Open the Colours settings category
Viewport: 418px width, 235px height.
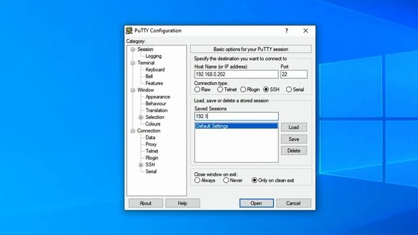pos(153,124)
